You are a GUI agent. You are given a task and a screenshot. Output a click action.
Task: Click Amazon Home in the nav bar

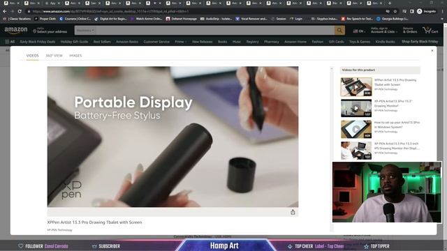(x=295, y=42)
